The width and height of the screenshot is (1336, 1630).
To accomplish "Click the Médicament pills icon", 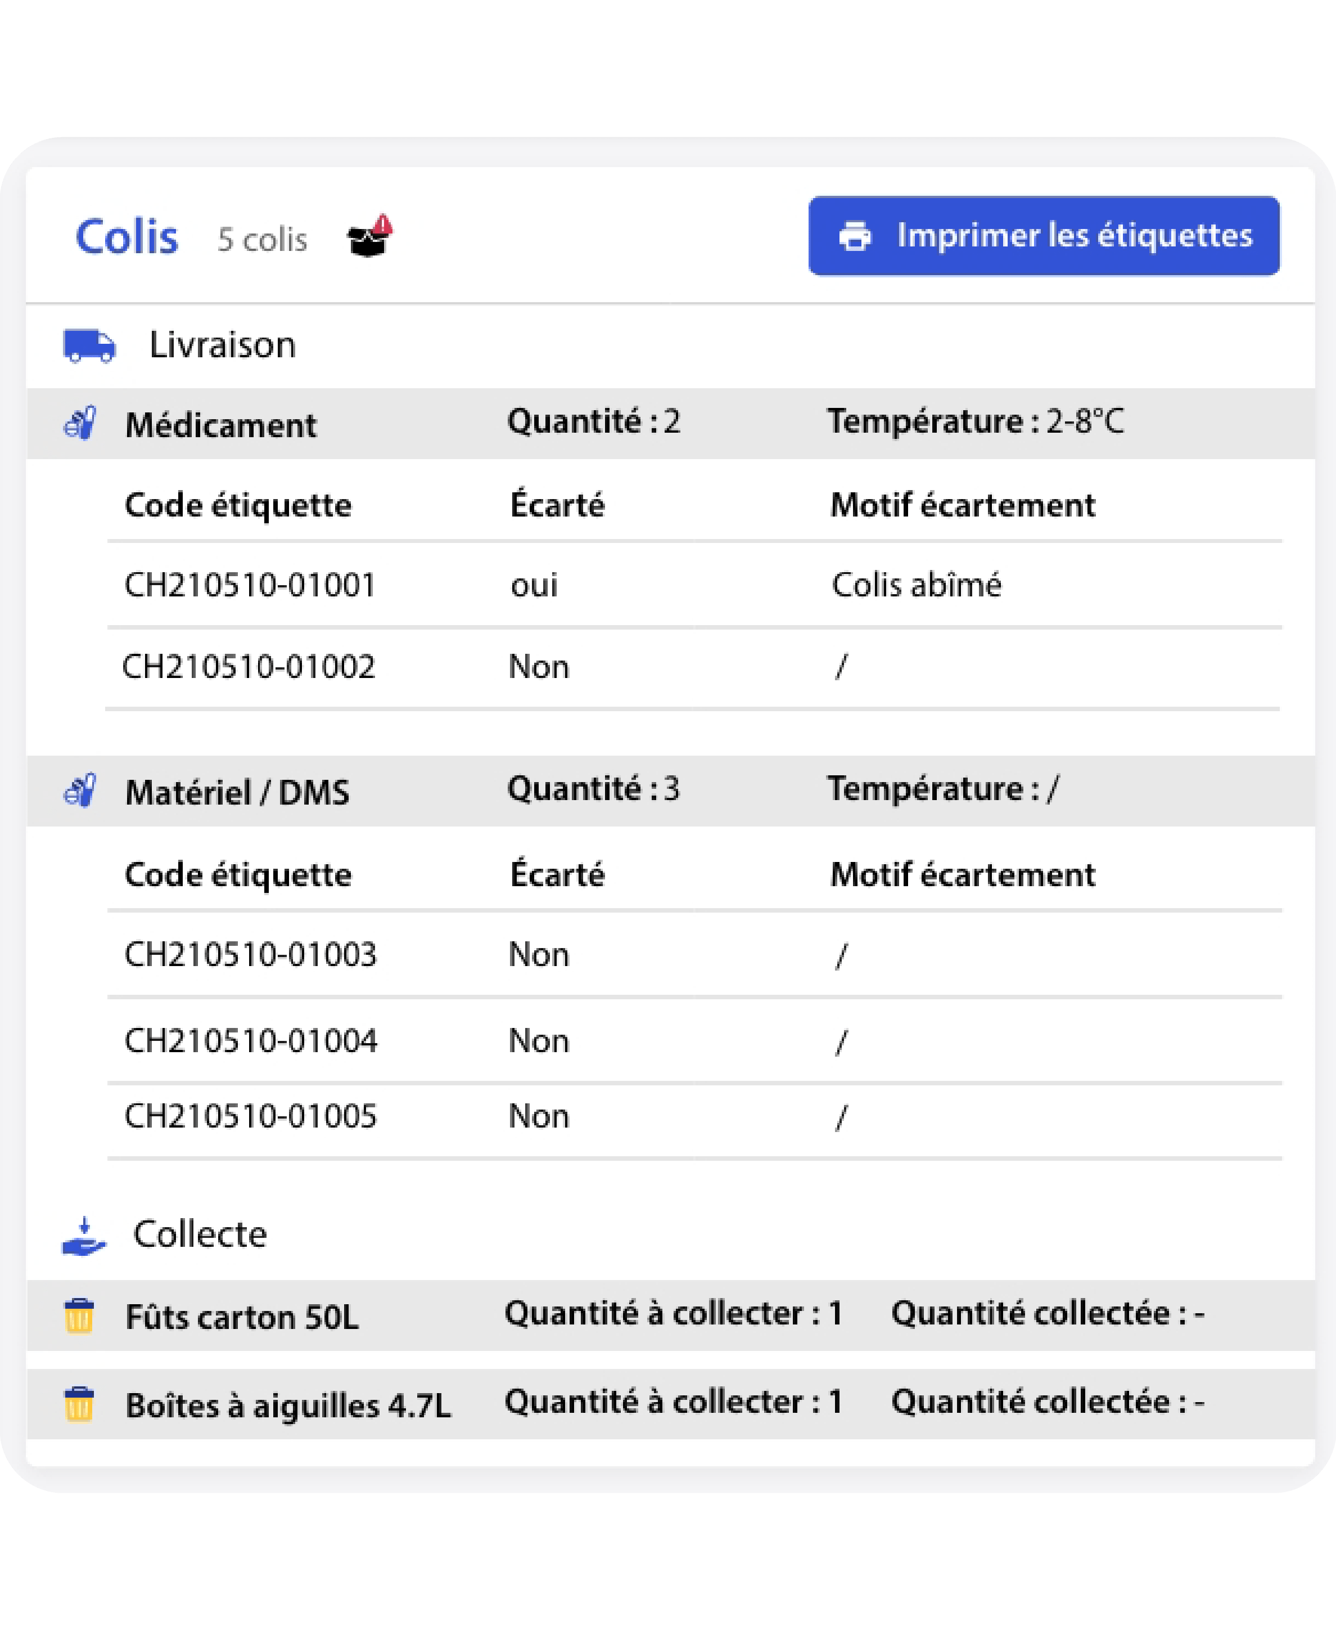I will click(x=80, y=424).
